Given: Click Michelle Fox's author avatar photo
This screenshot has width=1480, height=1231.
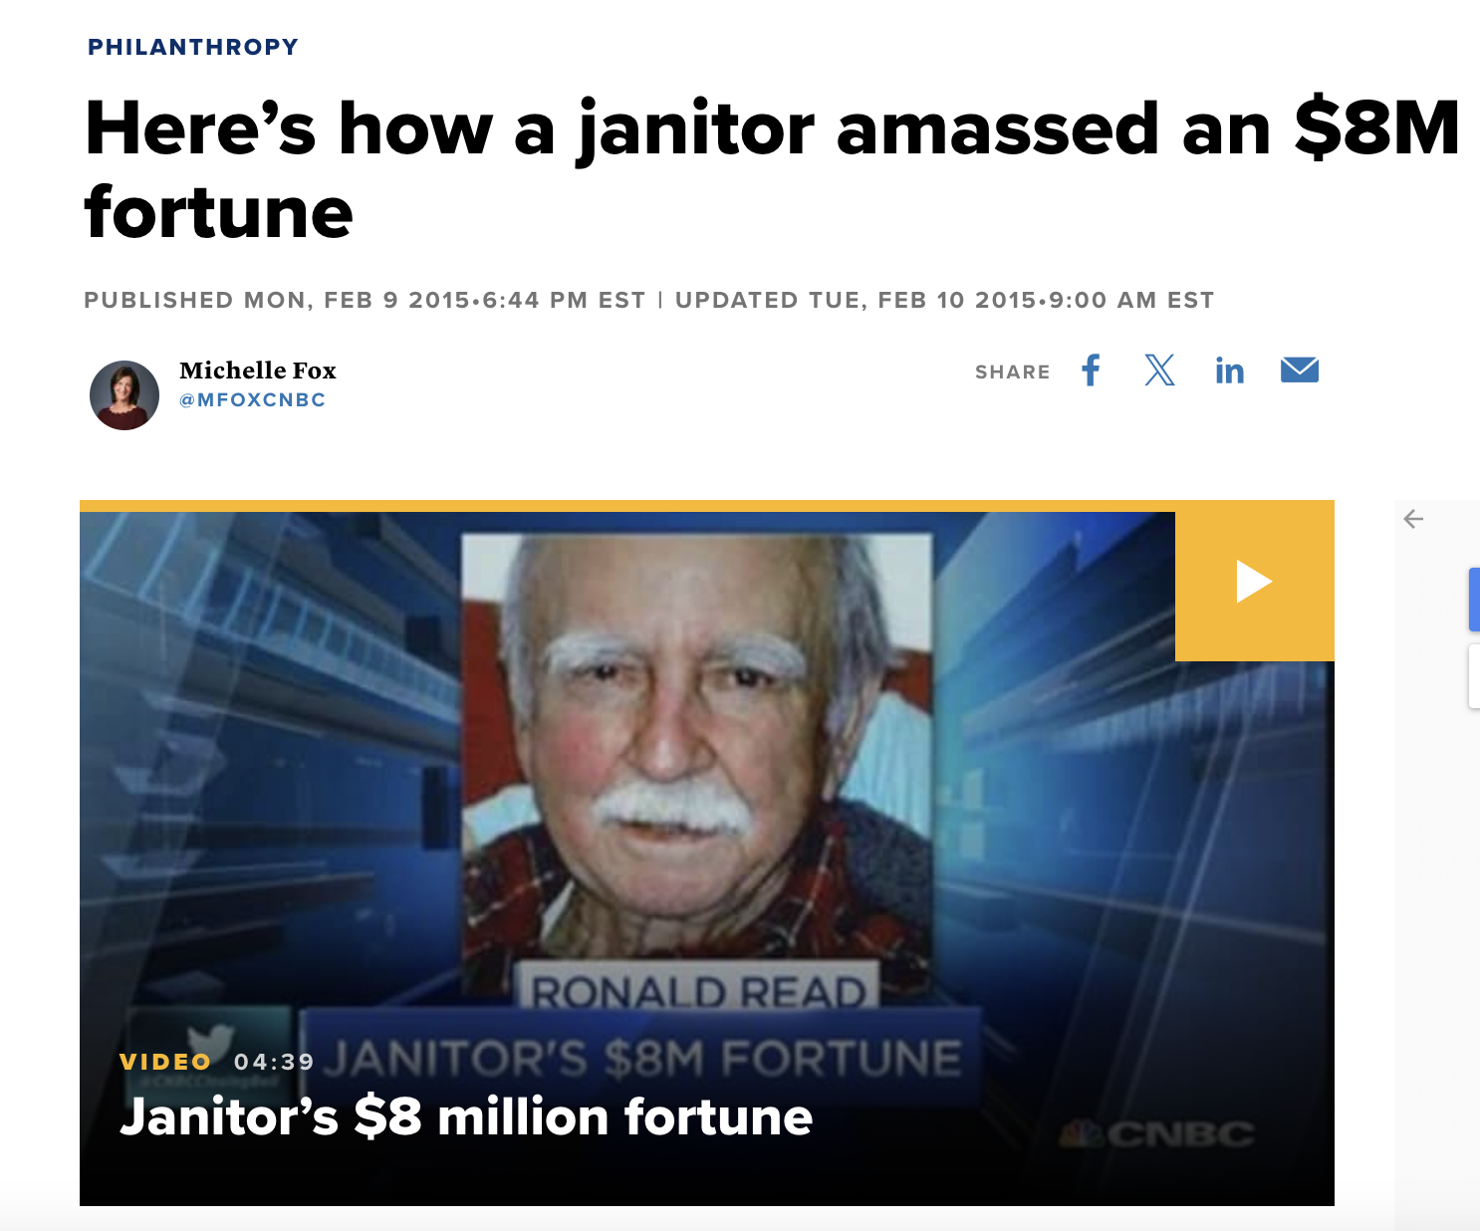Looking at the screenshot, I should (x=124, y=395).
